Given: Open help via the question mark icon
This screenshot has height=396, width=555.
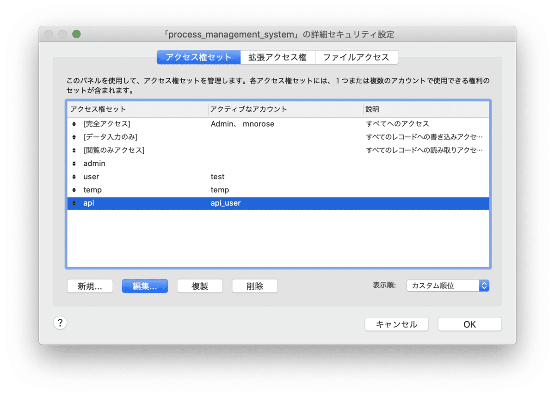Looking at the screenshot, I should pos(60,323).
